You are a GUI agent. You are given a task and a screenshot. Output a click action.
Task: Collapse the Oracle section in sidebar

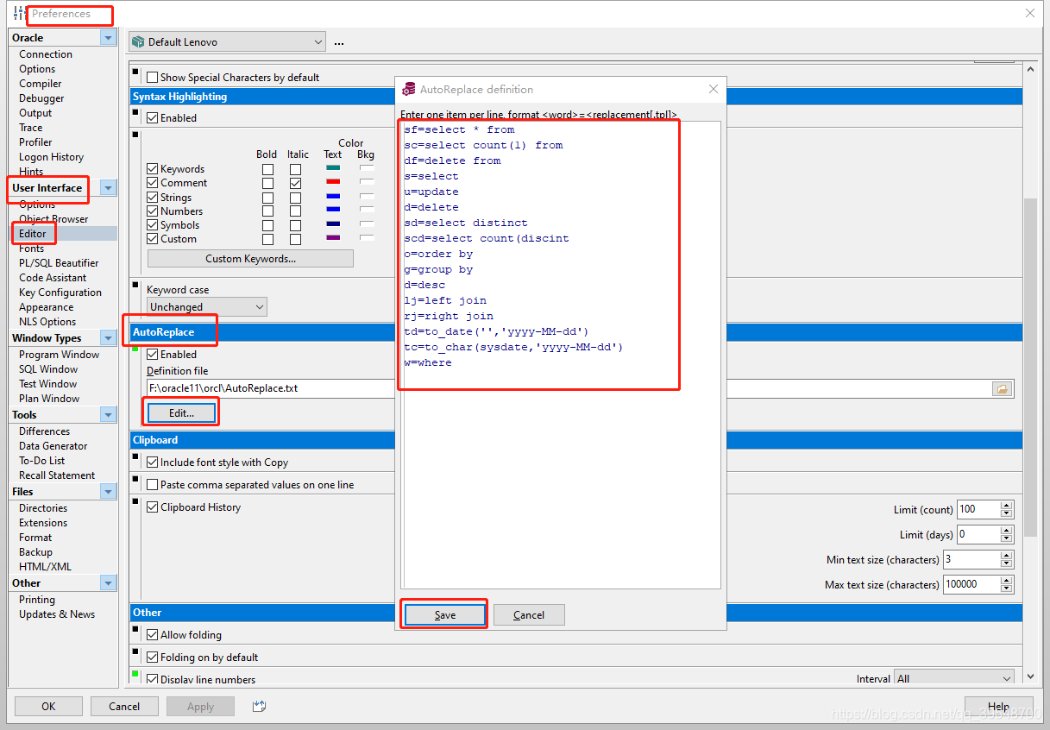pos(108,37)
